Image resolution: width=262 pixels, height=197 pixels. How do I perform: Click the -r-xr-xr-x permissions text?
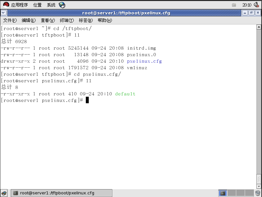click(15, 94)
